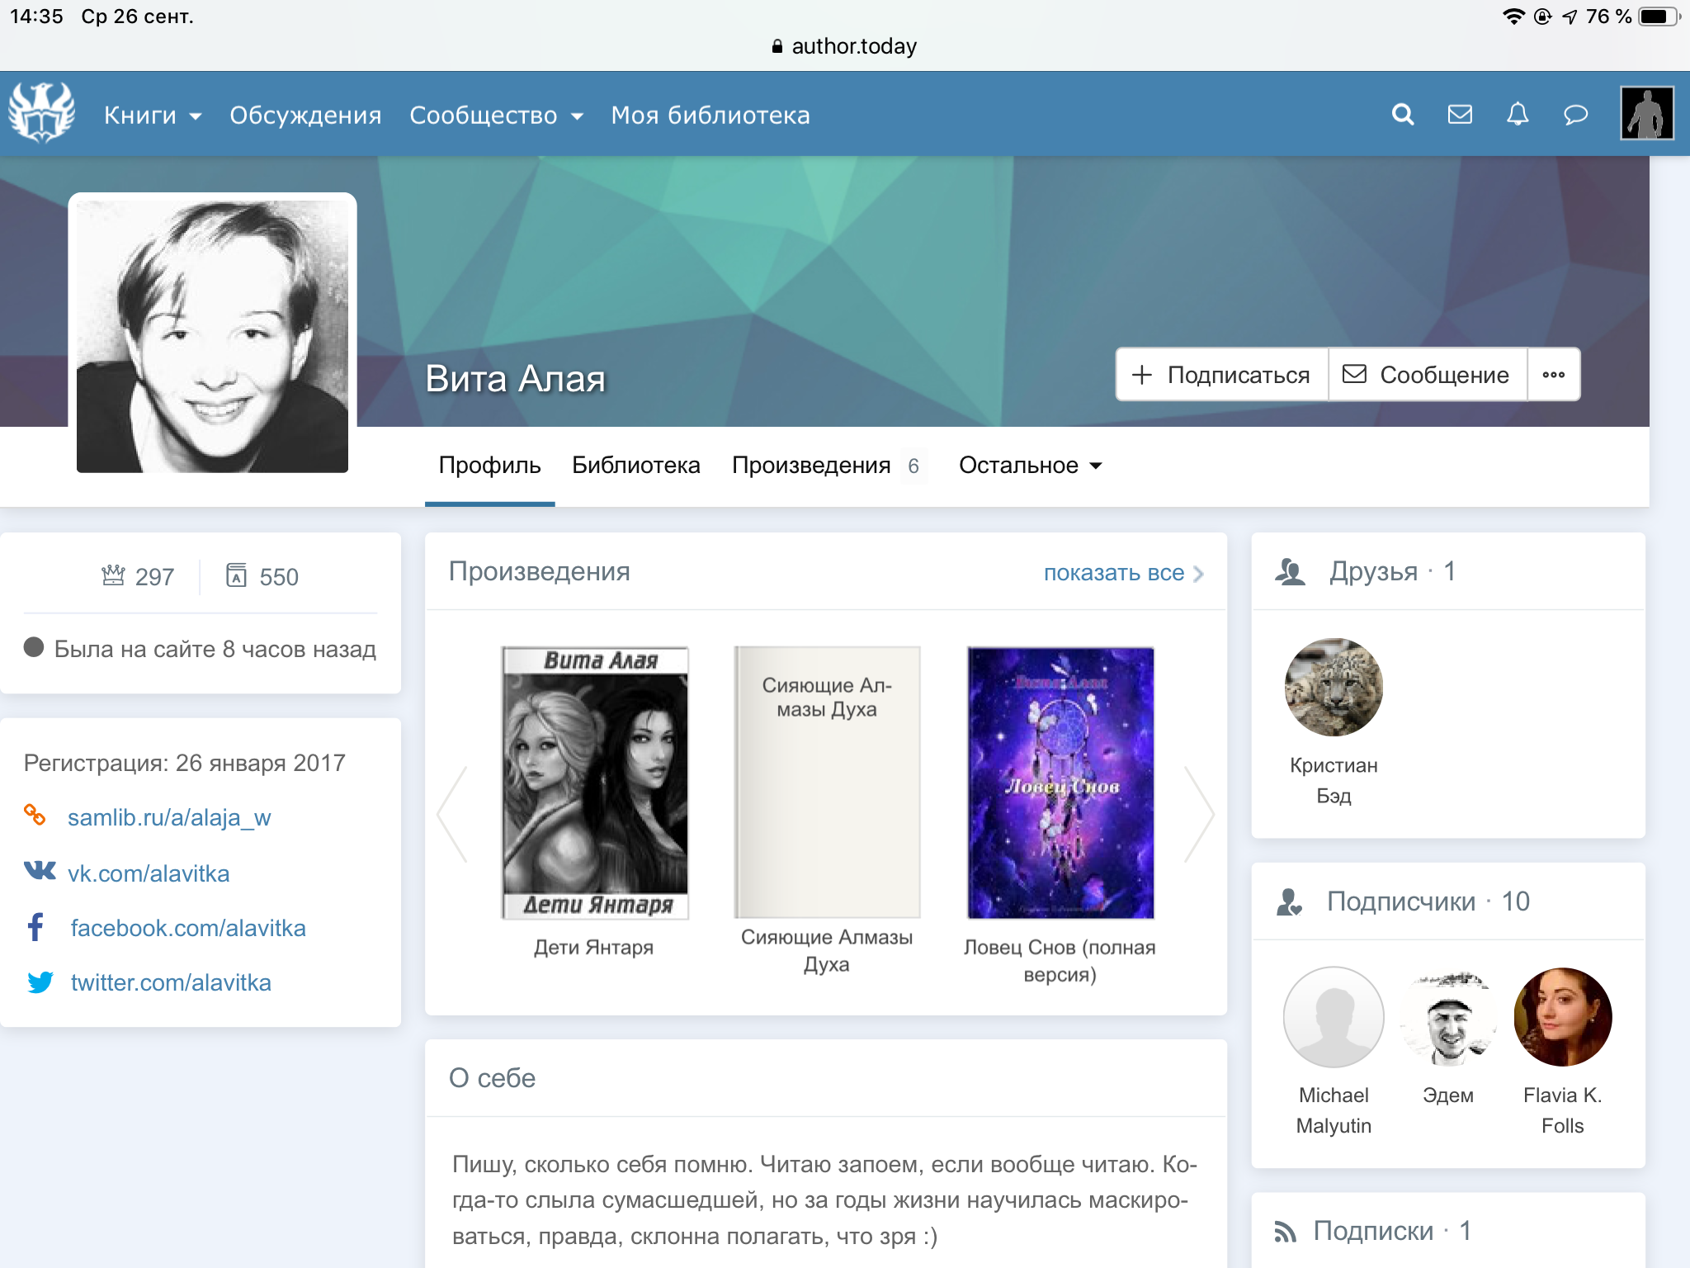Expand the Сообщество dropdown menu

pyautogui.click(x=497, y=116)
